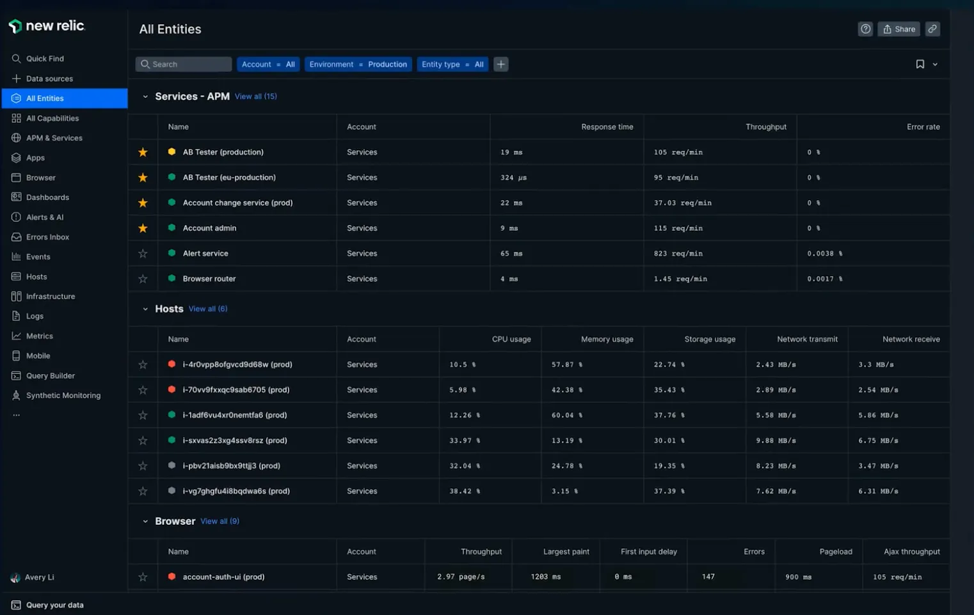Open Quick Find search icon
Viewport: 974px width, 615px height.
pyautogui.click(x=16, y=58)
